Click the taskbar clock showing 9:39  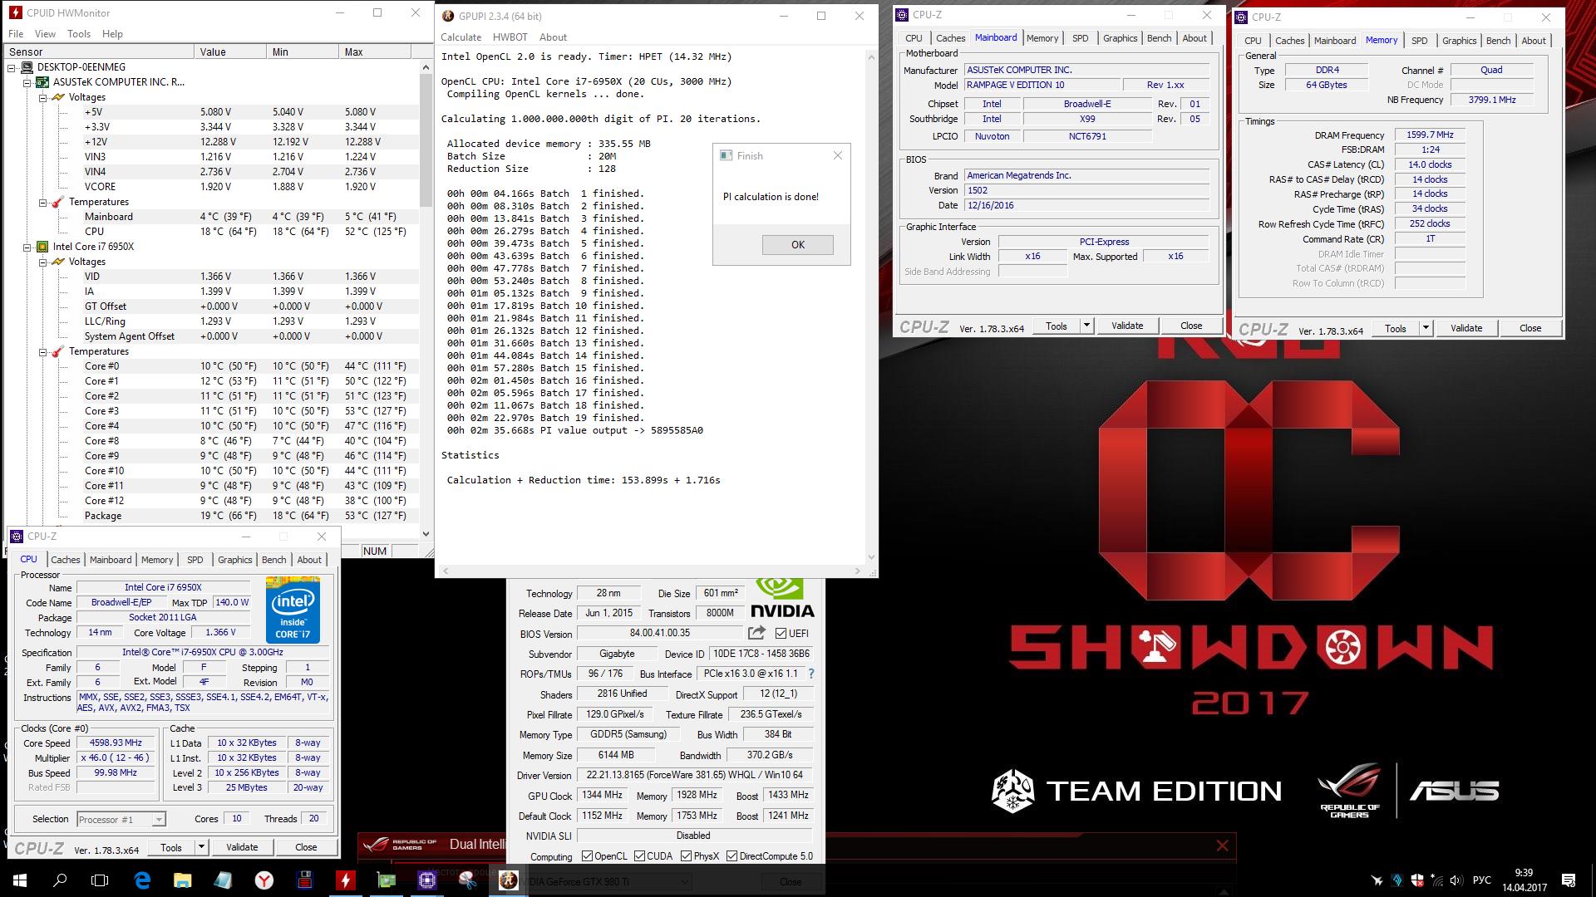pos(1524,880)
